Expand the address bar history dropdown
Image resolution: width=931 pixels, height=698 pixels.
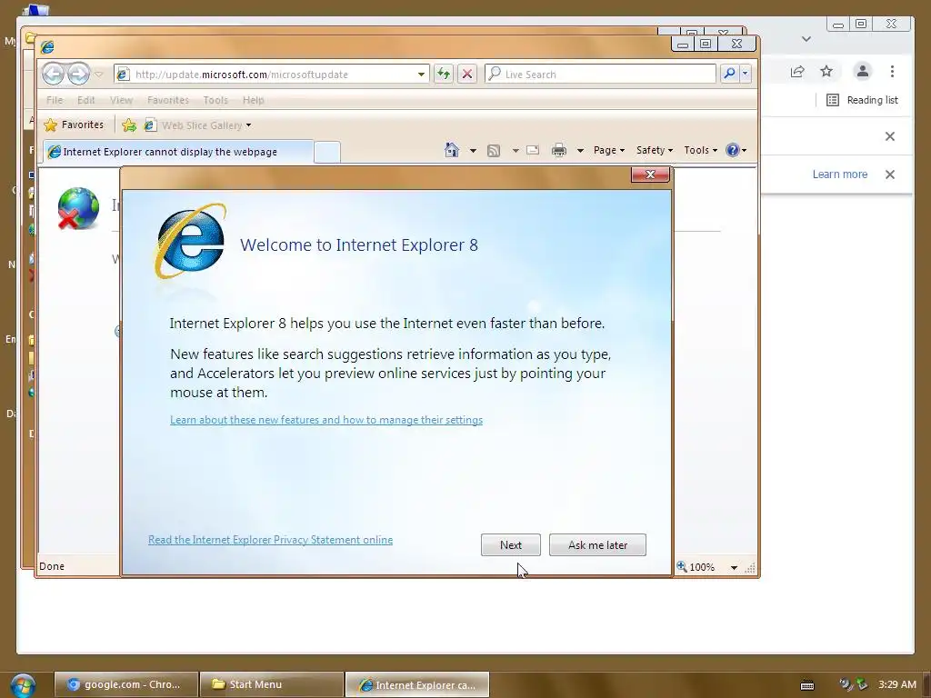pyautogui.click(x=421, y=75)
